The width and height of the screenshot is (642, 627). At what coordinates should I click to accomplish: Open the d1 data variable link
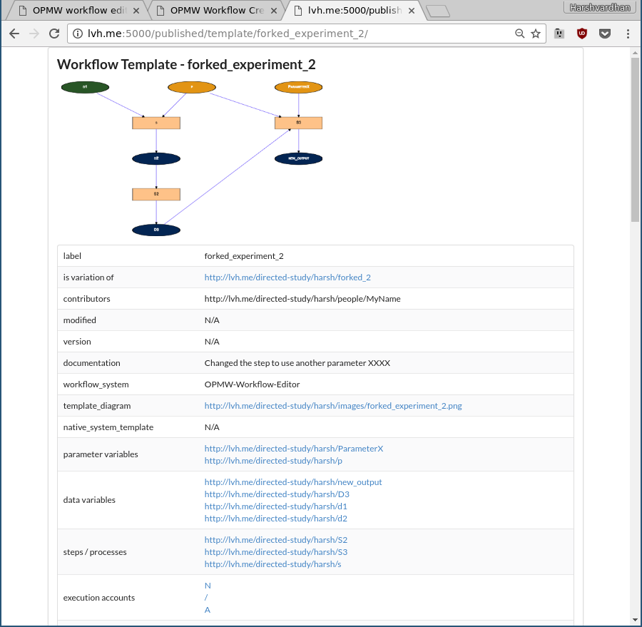(x=275, y=506)
